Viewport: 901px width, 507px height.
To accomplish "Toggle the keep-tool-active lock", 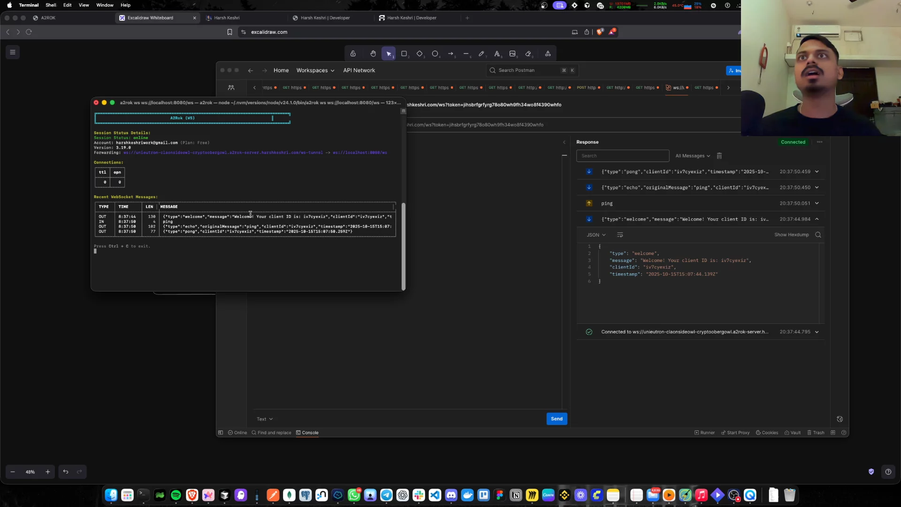I will click(x=353, y=54).
